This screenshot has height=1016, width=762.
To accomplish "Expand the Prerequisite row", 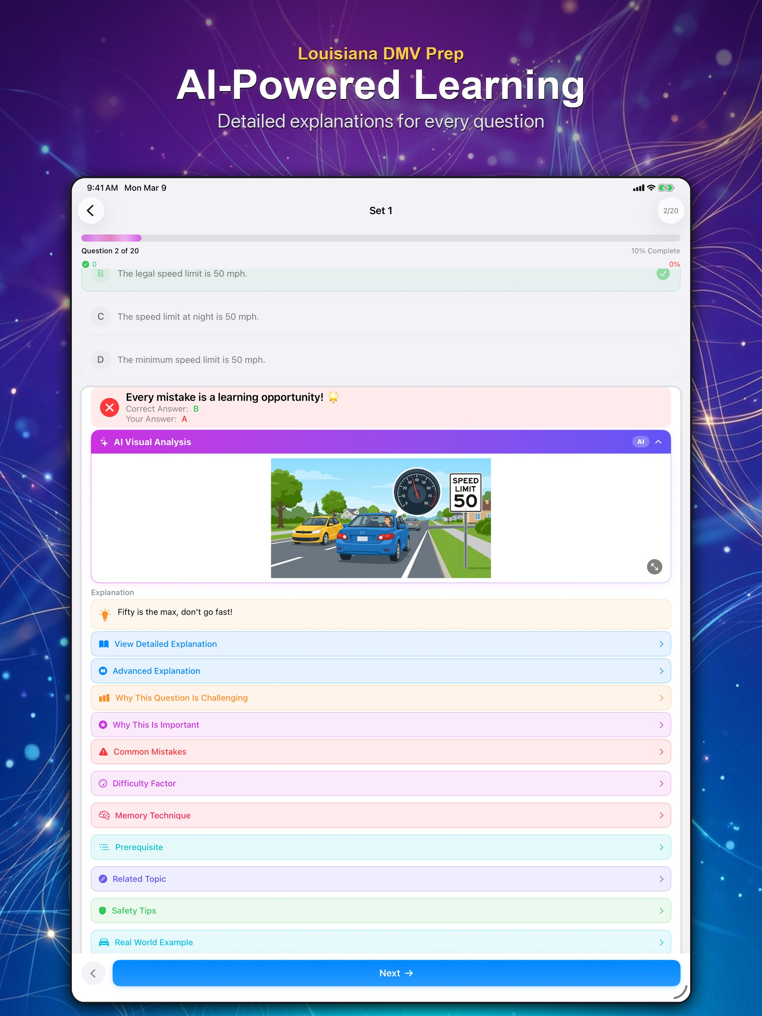I will (381, 847).
